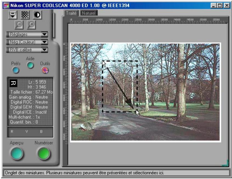Maximize the Nikon Scan window

point(220,6)
